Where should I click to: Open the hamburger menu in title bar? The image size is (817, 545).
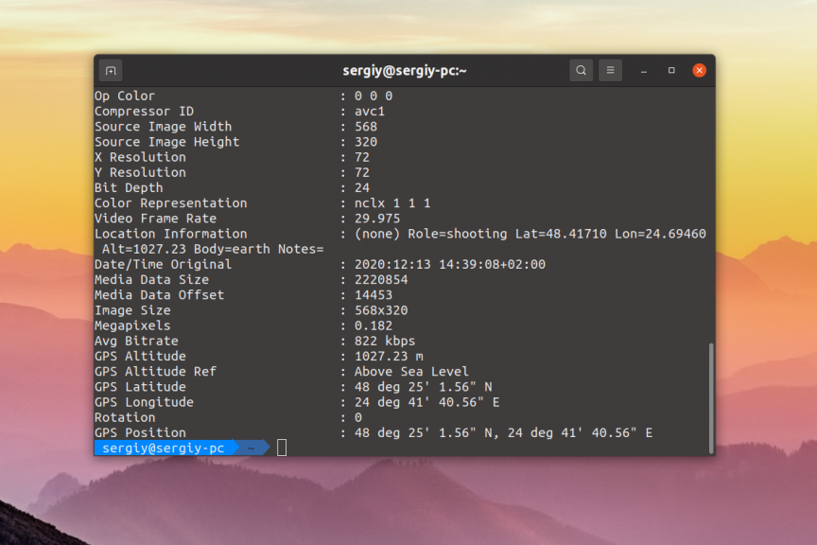point(611,70)
